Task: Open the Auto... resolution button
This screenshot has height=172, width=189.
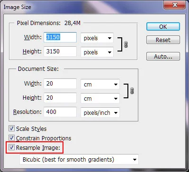Action: click(163, 56)
